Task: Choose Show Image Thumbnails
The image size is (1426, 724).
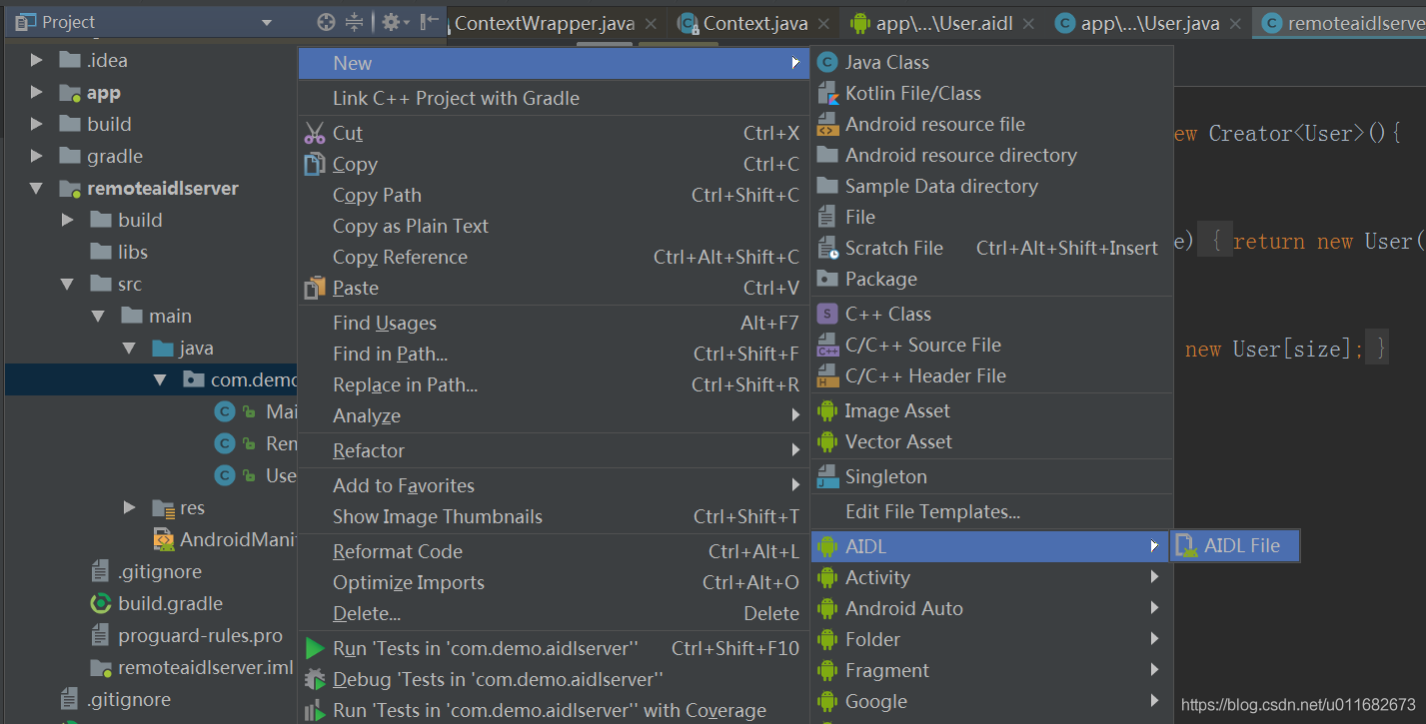Action: pos(555,516)
